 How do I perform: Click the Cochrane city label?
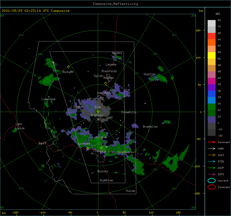tap(84, 144)
